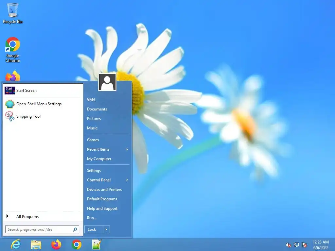Click the Lock button

pos(94,229)
